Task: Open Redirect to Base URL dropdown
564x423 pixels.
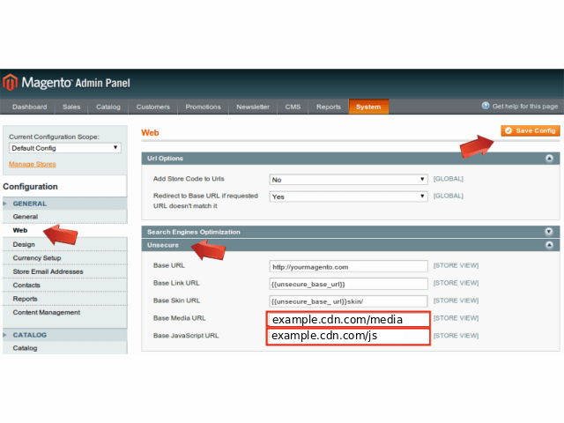Action: click(348, 197)
